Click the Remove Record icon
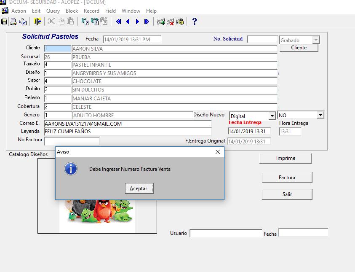Image resolution: width=355 pixels, height=272 pixels. 171,22
